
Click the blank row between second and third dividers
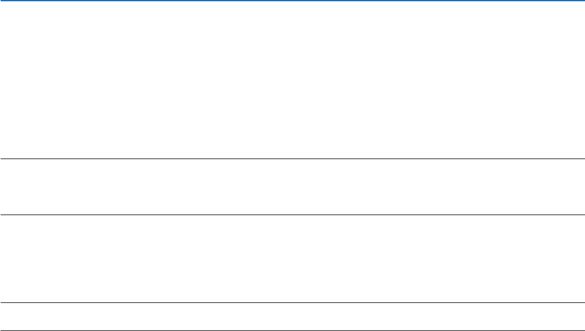click(x=292, y=258)
